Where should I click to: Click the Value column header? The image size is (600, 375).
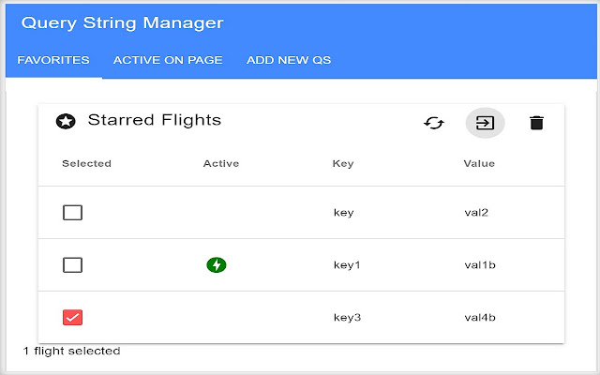point(479,164)
